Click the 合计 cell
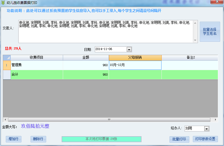This screenshot has width=224, height=146. pyautogui.click(x=37, y=75)
